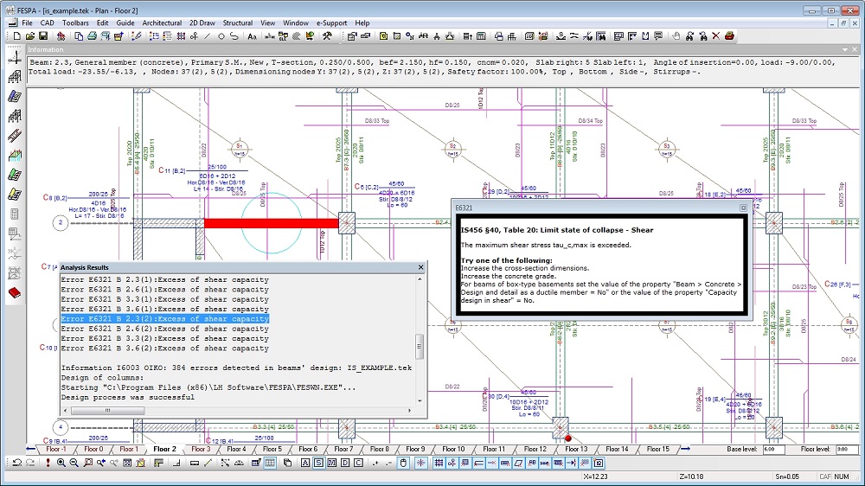Click the Analysis Results vertical scrollbar thumb
The image size is (865, 486).
(420, 347)
